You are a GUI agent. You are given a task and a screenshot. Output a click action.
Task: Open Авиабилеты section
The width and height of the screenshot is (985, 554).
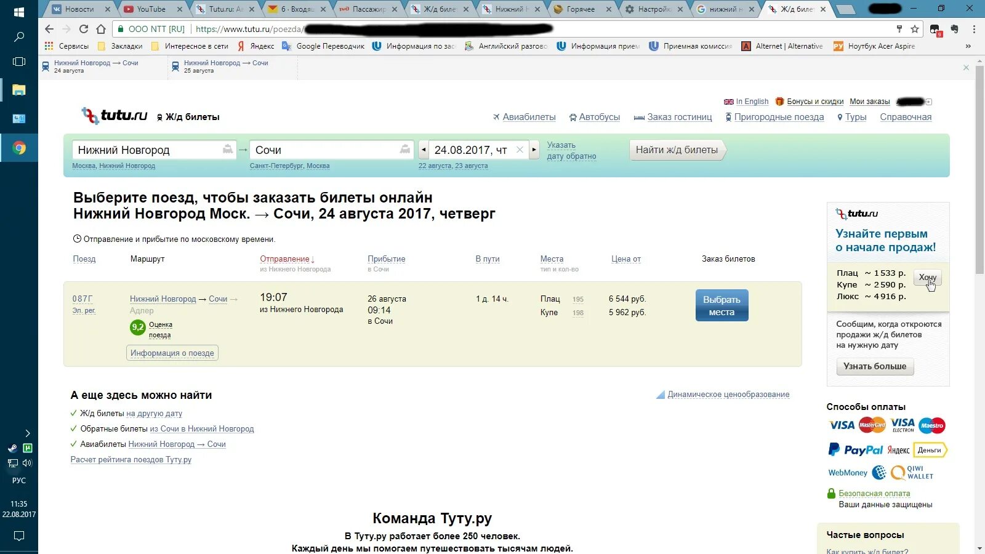529,117
